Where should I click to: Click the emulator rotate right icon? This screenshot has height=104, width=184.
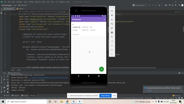112,28
